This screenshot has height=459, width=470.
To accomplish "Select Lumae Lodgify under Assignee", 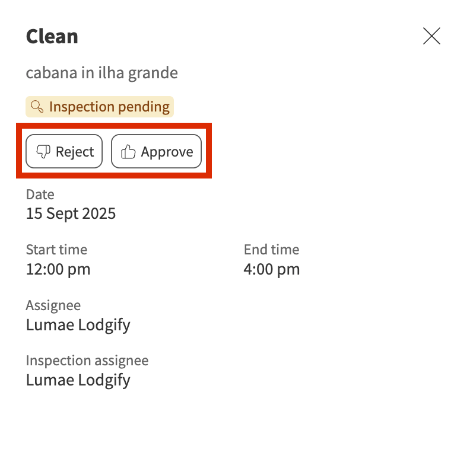I will coord(78,325).
